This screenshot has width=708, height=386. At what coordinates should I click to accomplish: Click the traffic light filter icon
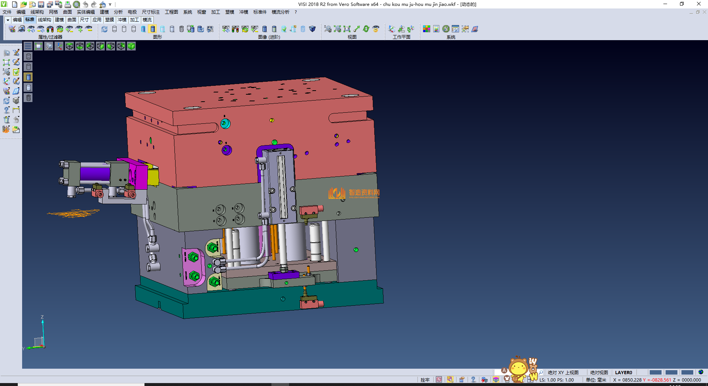click(x=50, y=29)
